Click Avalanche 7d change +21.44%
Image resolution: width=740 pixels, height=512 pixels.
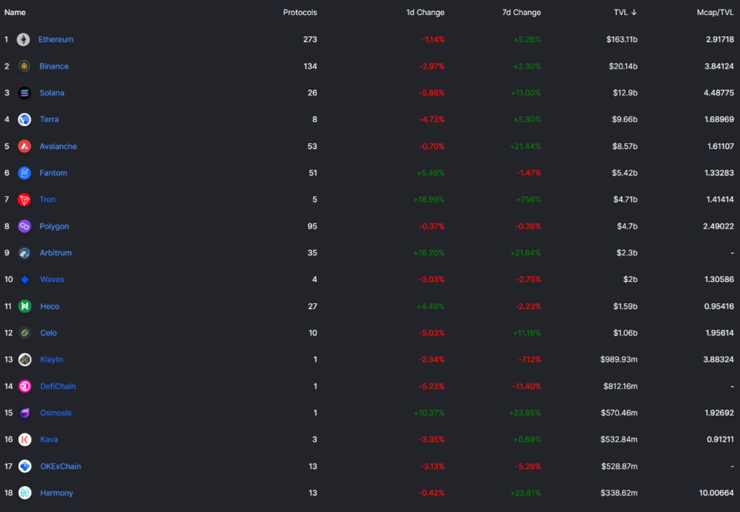[526, 146]
